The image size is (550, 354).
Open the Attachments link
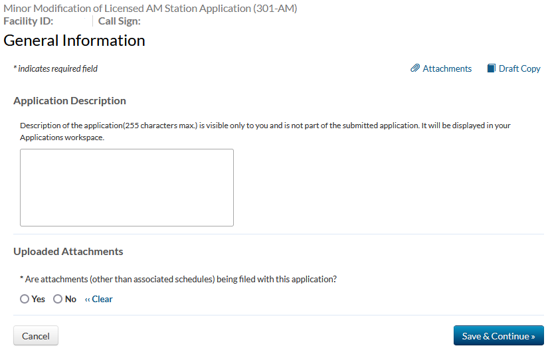coord(447,68)
